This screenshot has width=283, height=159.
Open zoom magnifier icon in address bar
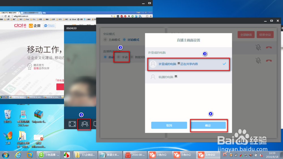[112, 16]
